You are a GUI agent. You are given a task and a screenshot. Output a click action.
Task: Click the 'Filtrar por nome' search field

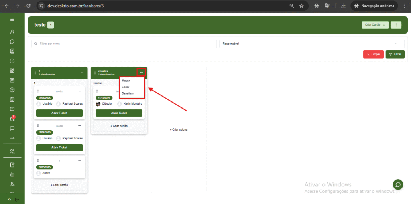[124, 44]
